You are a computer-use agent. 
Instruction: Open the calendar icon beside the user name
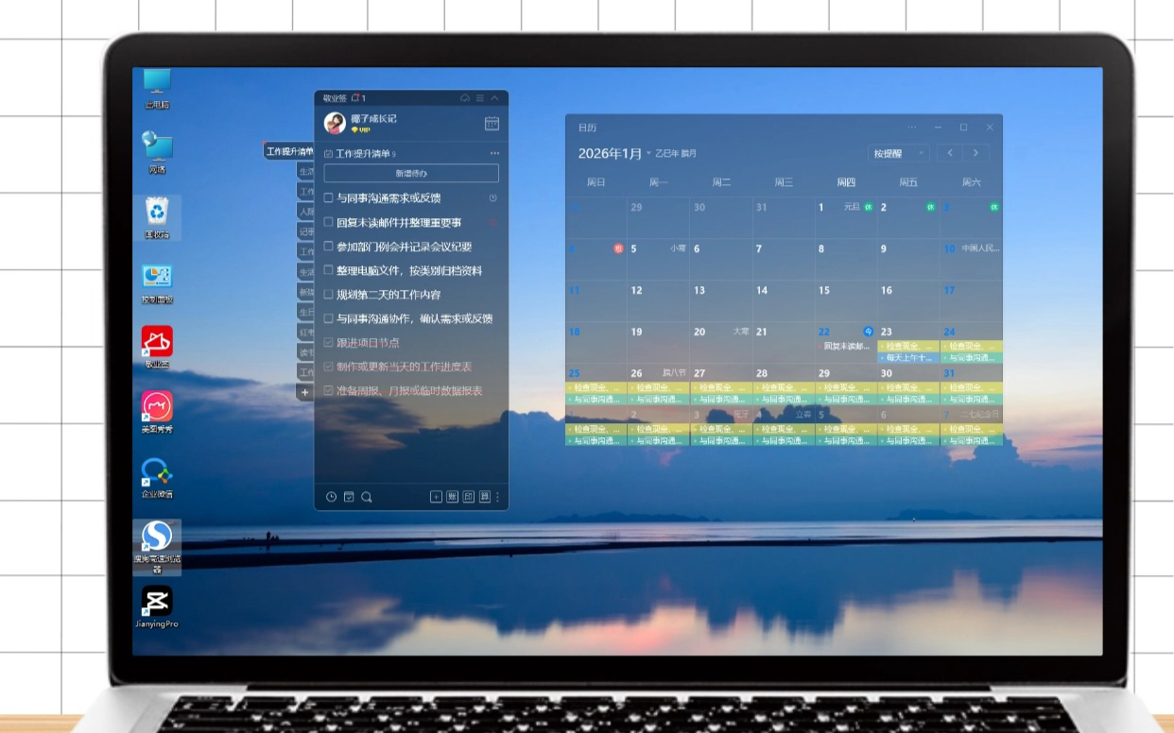tap(492, 123)
